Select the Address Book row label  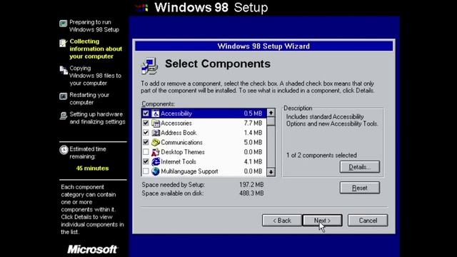tap(179, 133)
